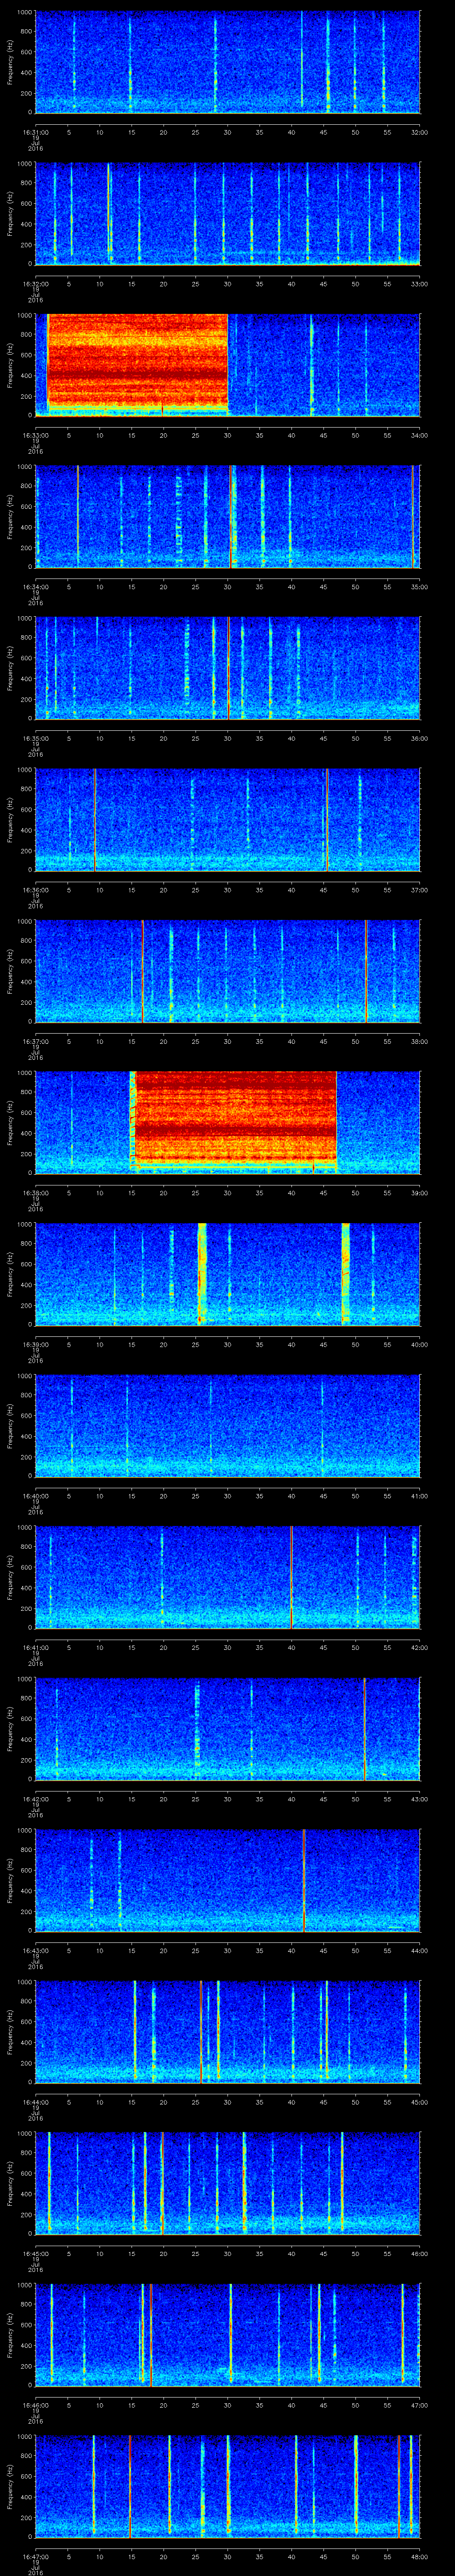Open the spectrogram panel starting at 16:32:00
455x2576 pixels.
228,213
